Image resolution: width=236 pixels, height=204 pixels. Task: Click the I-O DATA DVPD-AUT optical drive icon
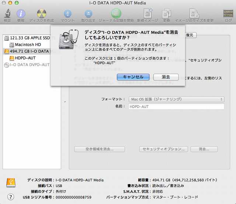pos(7,65)
